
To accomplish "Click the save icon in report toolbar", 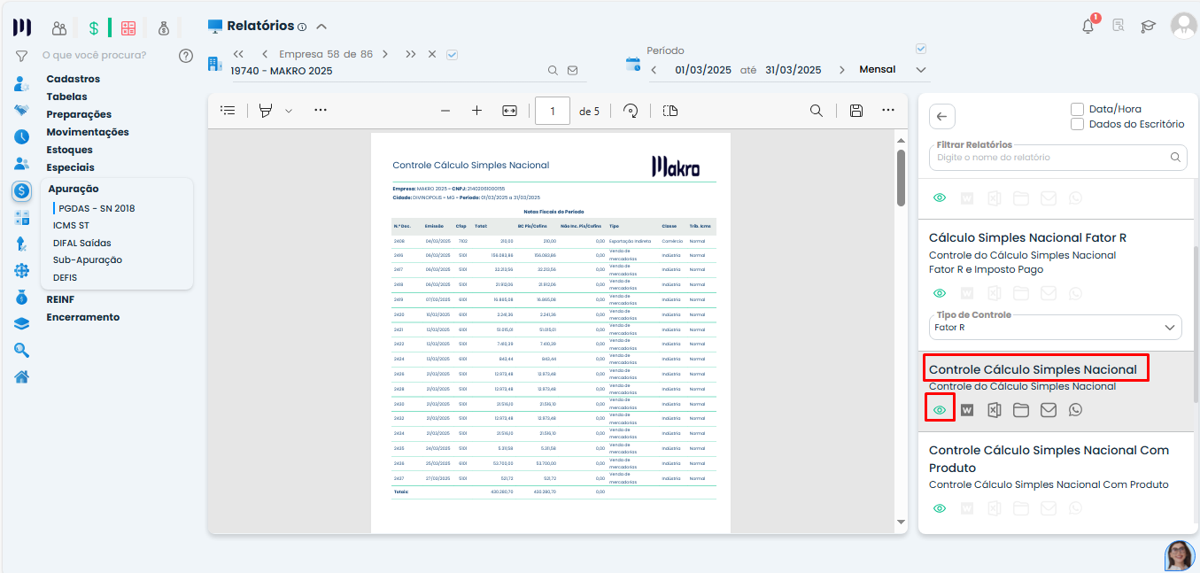I will click(x=855, y=111).
